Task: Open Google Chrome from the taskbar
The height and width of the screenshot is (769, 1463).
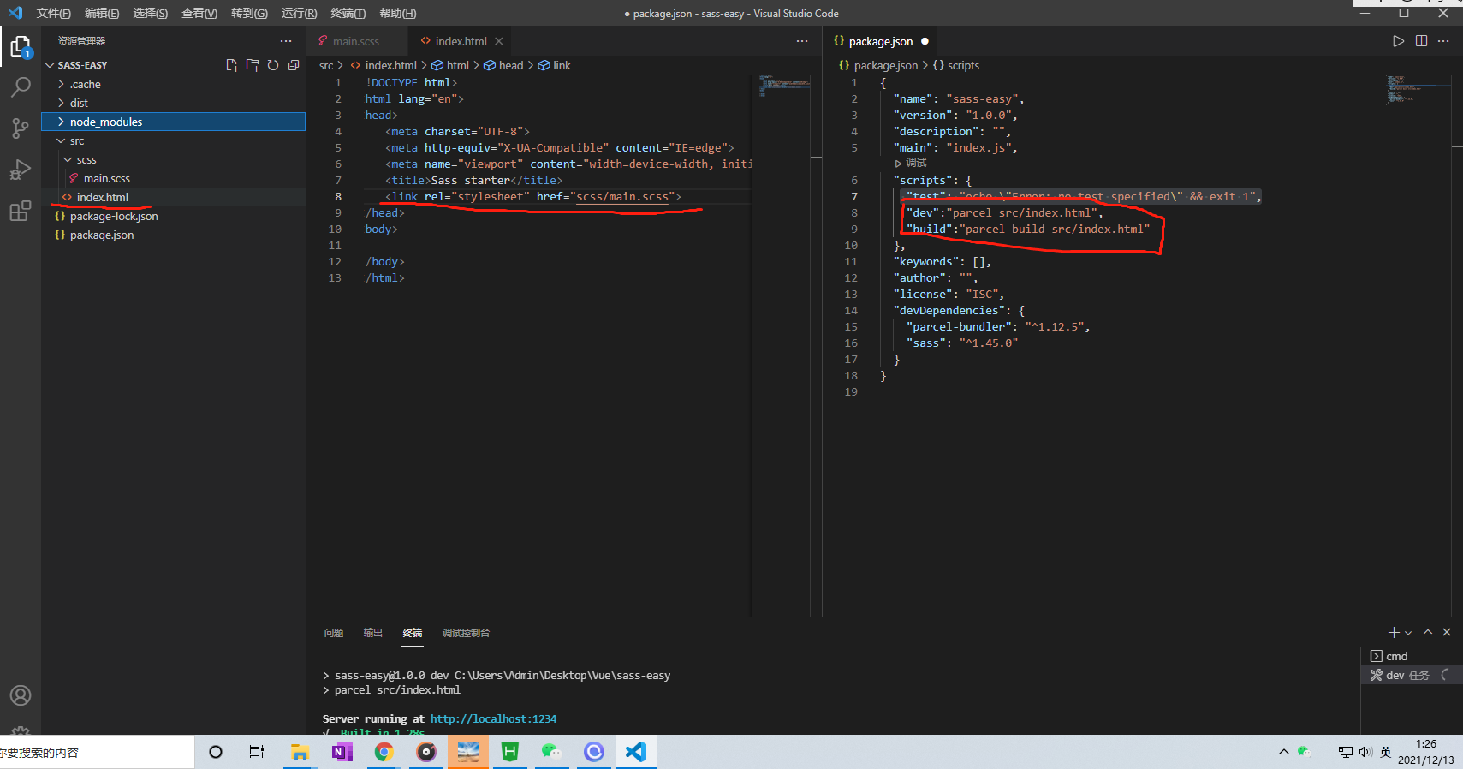Action: (x=384, y=752)
